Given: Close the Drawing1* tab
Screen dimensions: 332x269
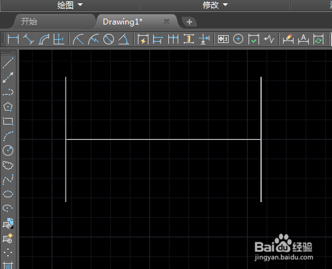Looking at the screenshot, I should [x=166, y=21].
